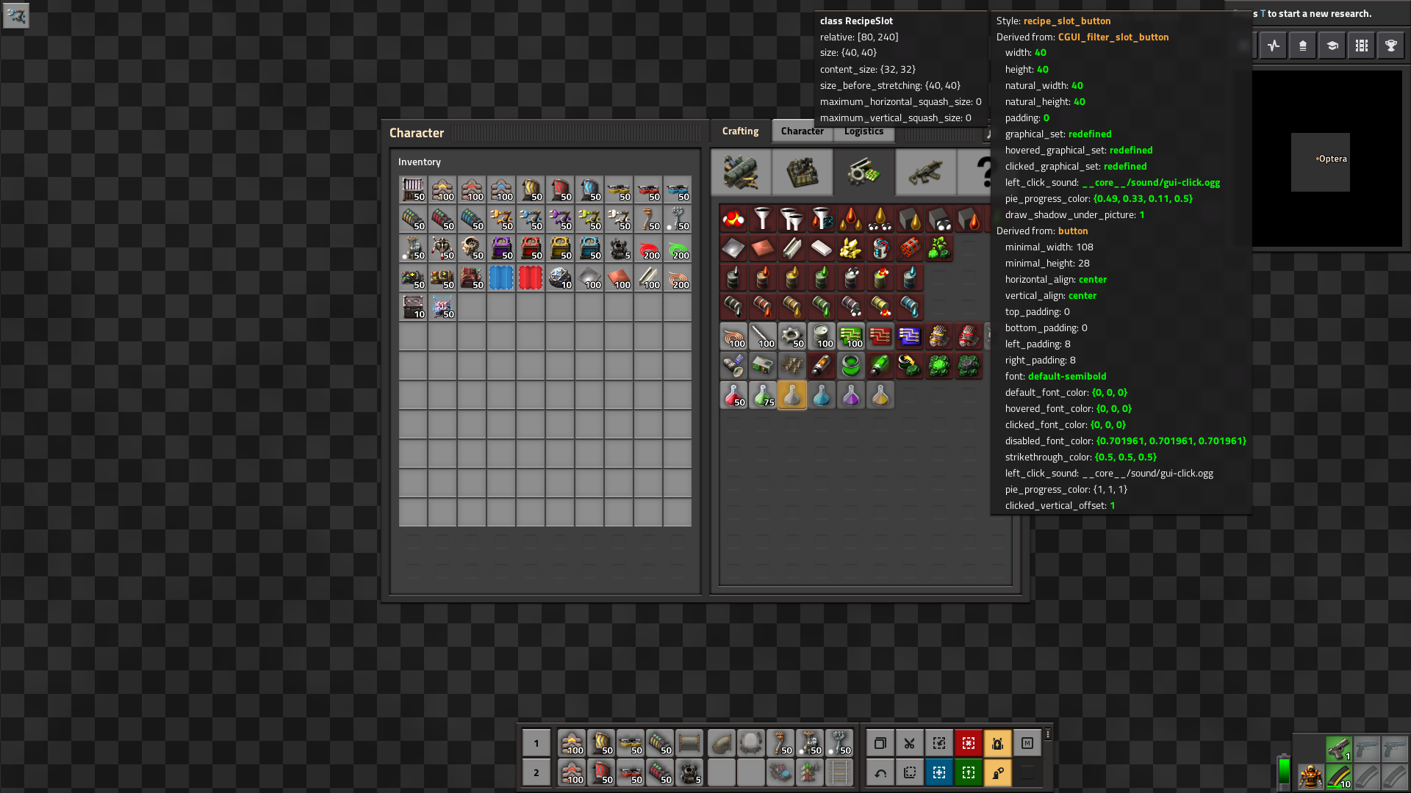Switch to the Logistics tab

(864, 131)
